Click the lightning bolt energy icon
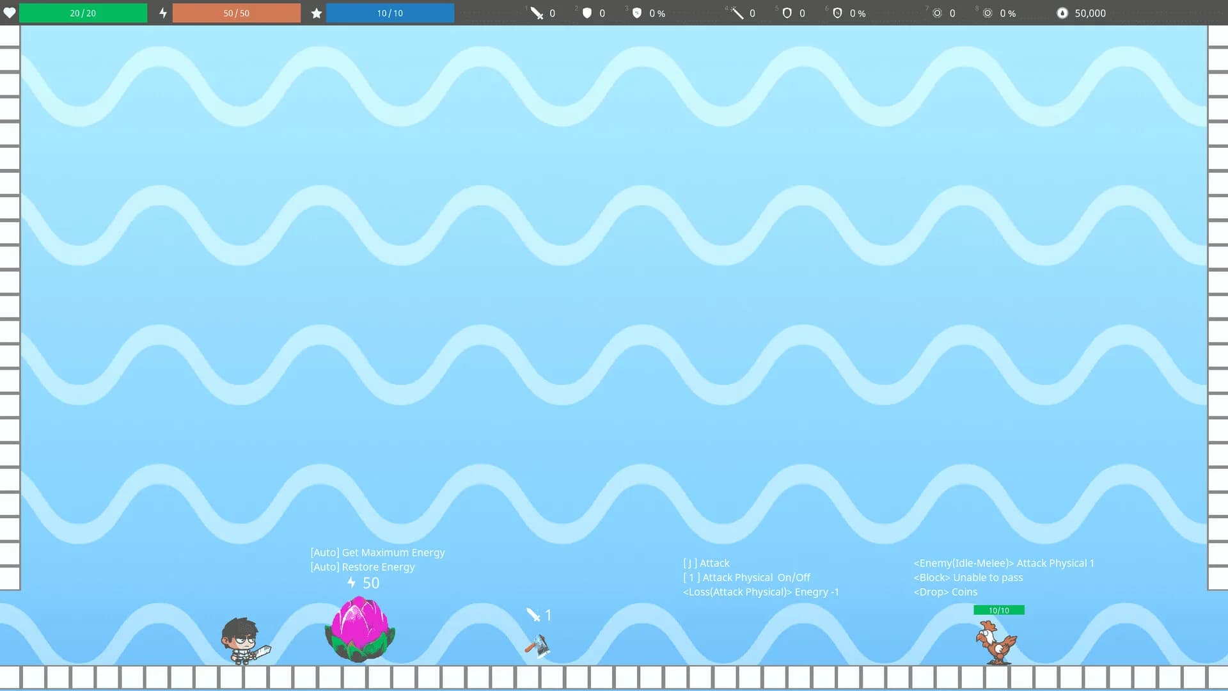 163,13
